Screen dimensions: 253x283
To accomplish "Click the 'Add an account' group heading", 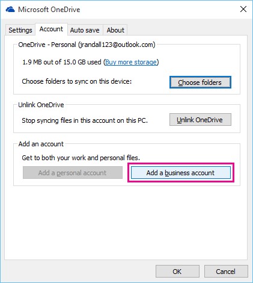I will pyautogui.click(x=41, y=144).
